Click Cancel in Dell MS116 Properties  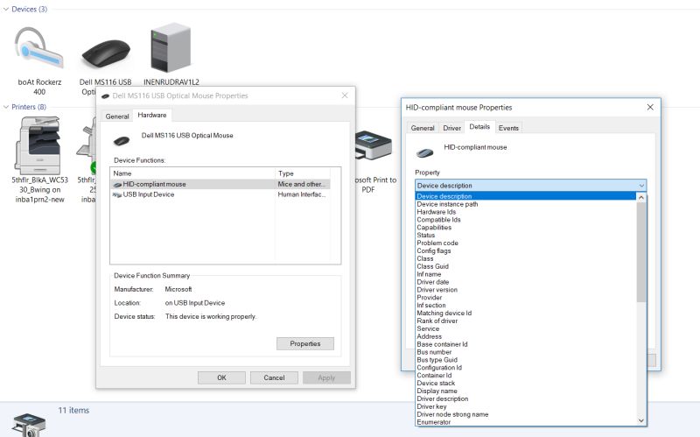(x=274, y=377)
